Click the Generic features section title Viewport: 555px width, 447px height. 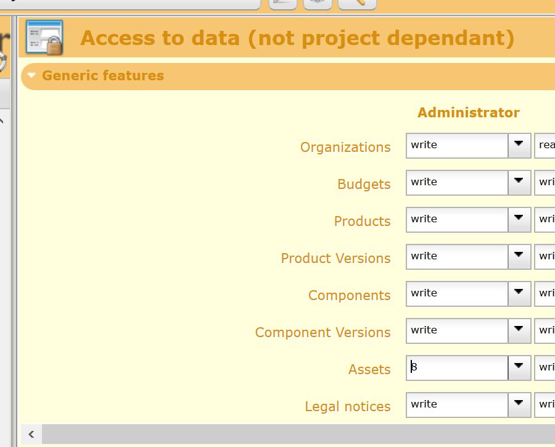[103, 76]
